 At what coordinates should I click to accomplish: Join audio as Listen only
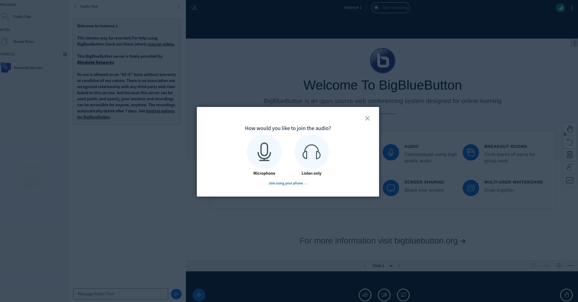[x=311, y=155]
